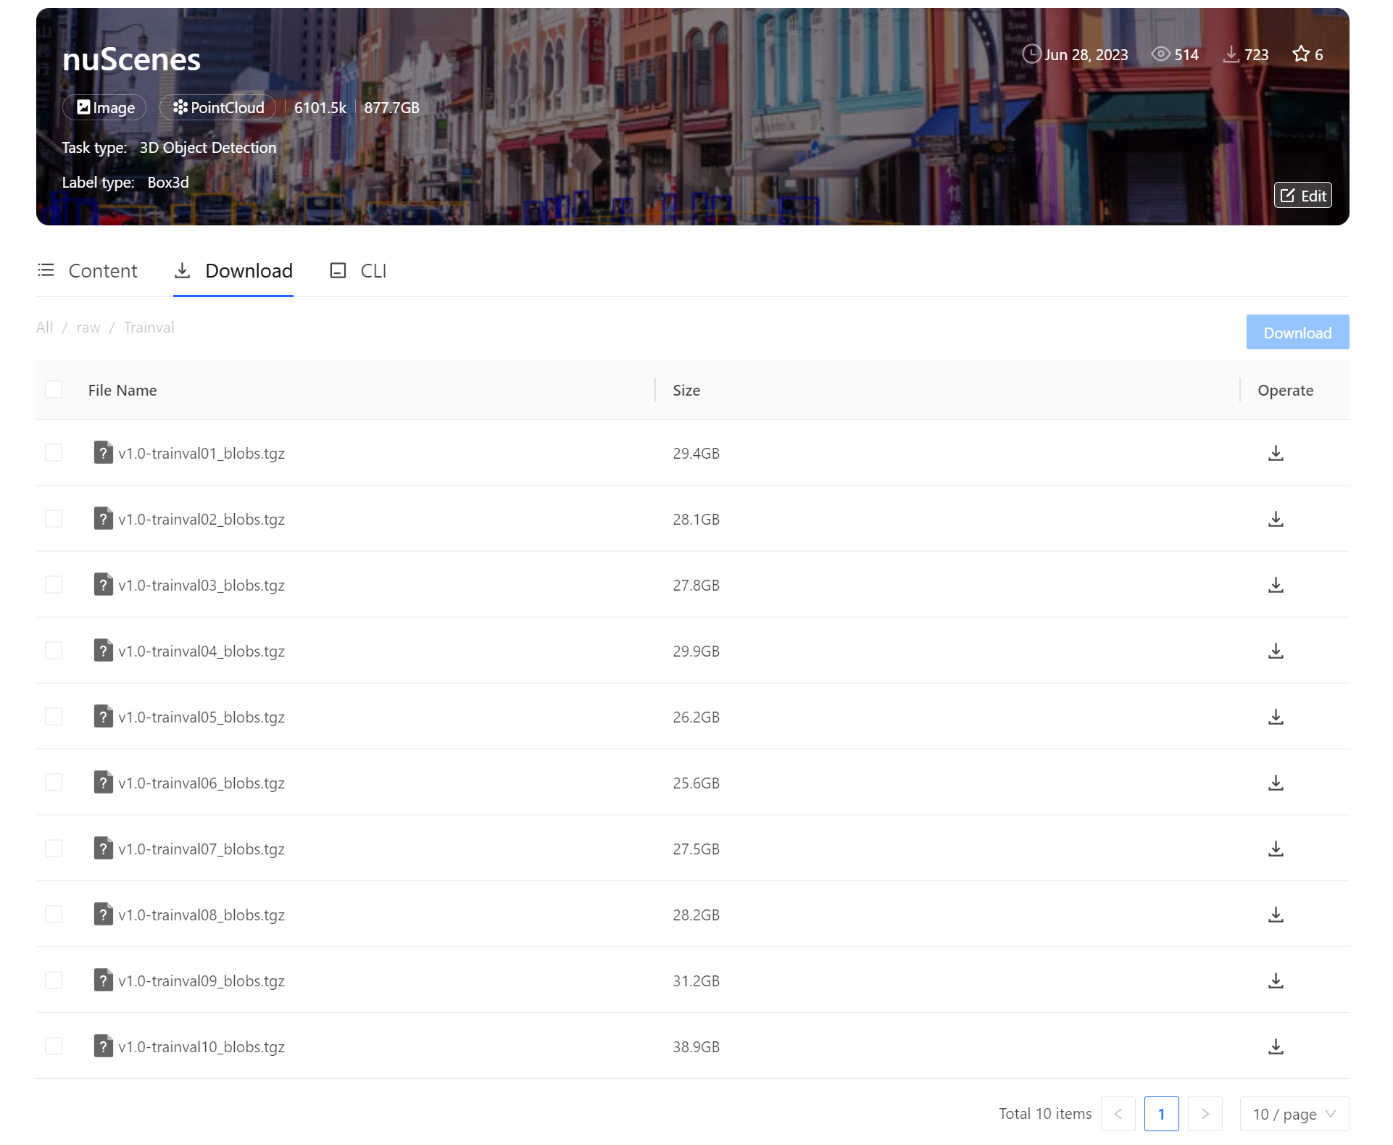Select page number 1
This screenshot has height=1145, width=1393.
coord(1161,1114)
